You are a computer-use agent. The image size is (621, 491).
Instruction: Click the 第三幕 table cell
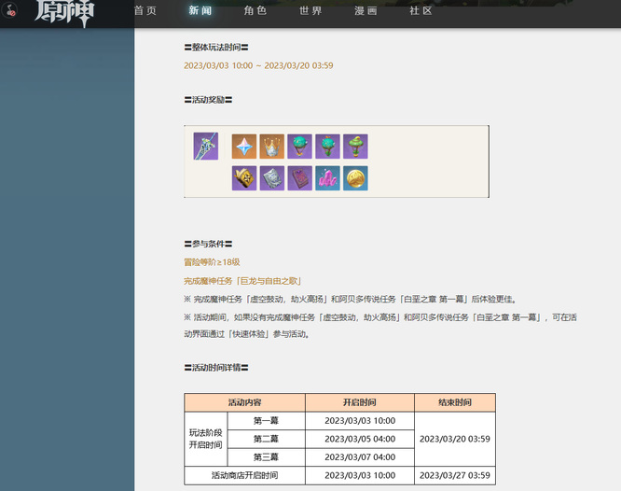tap(266, 457)
